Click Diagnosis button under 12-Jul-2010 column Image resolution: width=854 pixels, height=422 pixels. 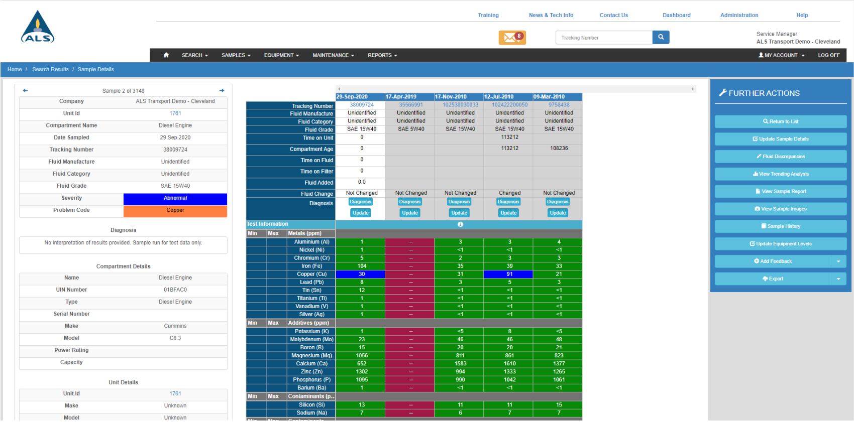click(x=508, y=202)
